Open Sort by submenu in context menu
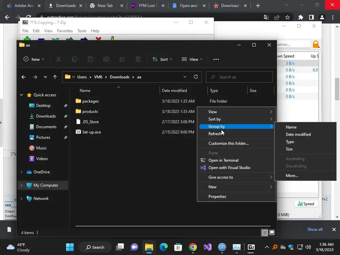 tap(236, 119)
